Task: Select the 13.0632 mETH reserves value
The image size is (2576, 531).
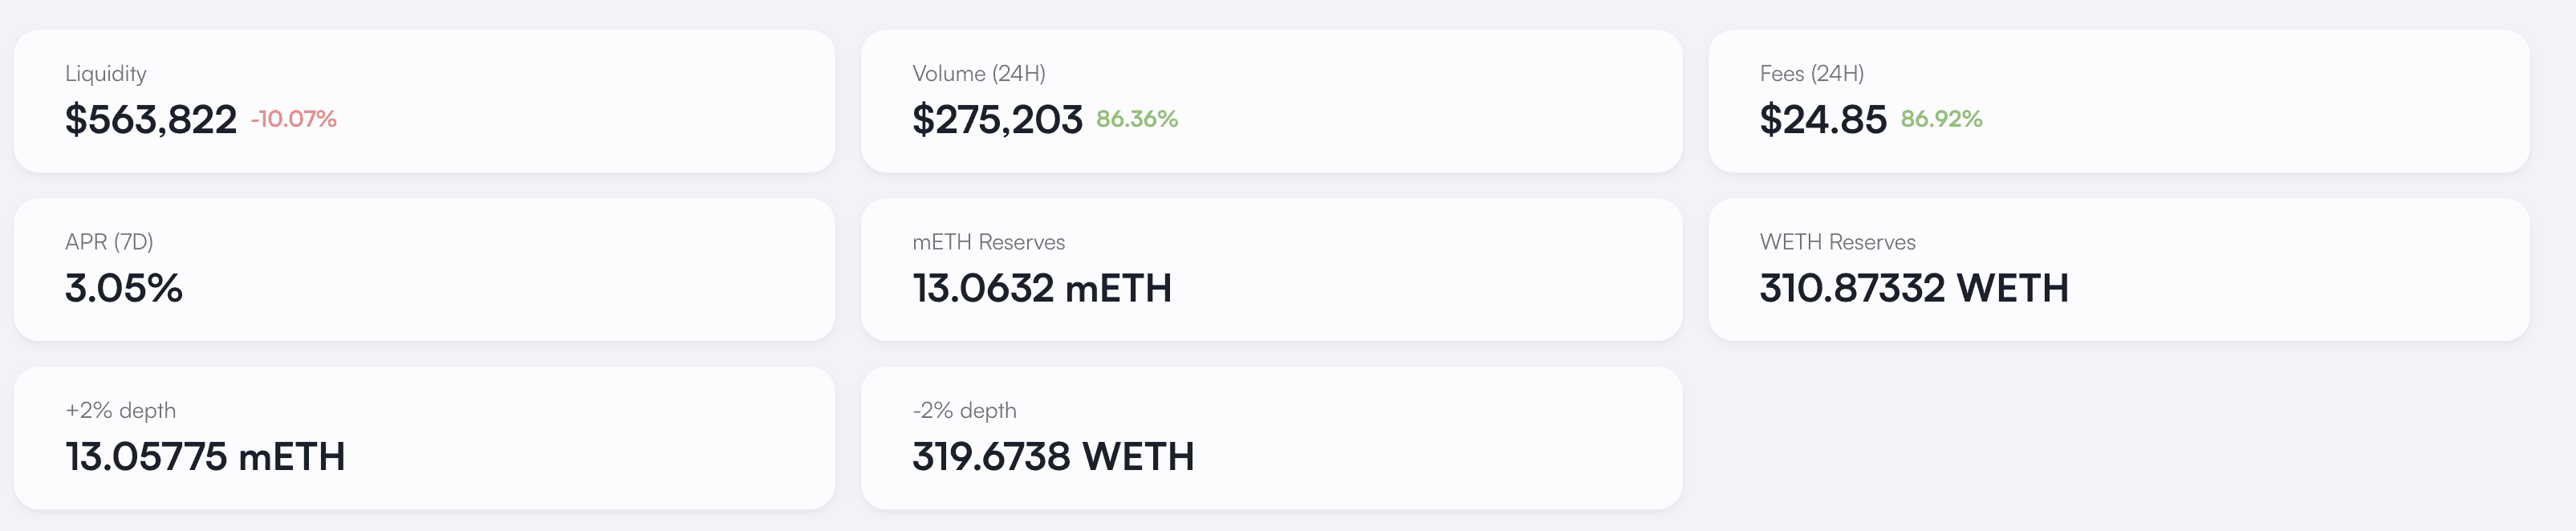Action: pyautogui.click(x=1041, y=289)
